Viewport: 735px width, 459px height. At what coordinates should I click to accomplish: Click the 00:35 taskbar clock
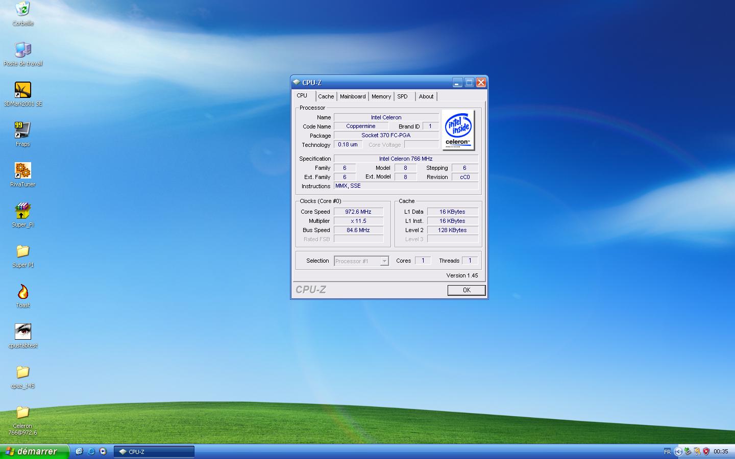721,452
